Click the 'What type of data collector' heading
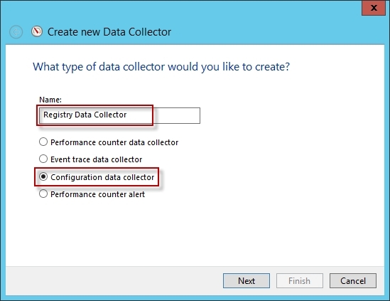 pos(161,67)
